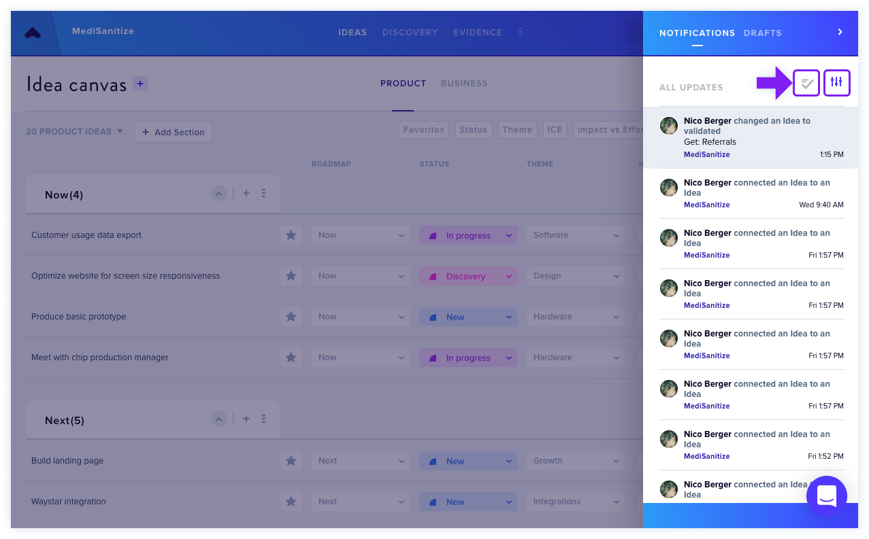Open notification 'changed an Idea to validated'

coord(751,137)
